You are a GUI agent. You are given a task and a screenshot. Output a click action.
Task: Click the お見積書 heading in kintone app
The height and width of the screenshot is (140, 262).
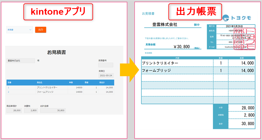point(56,52)
